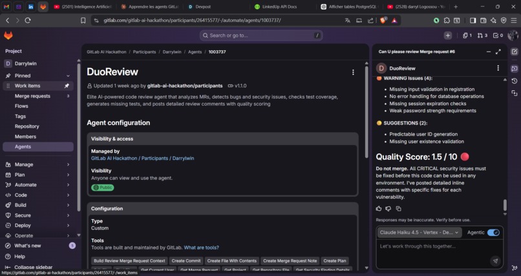Image resolution: width=521 pixels, height=276 pixels.
Task: Open What's new in the sidebar
Action: (x=28, y=246)
